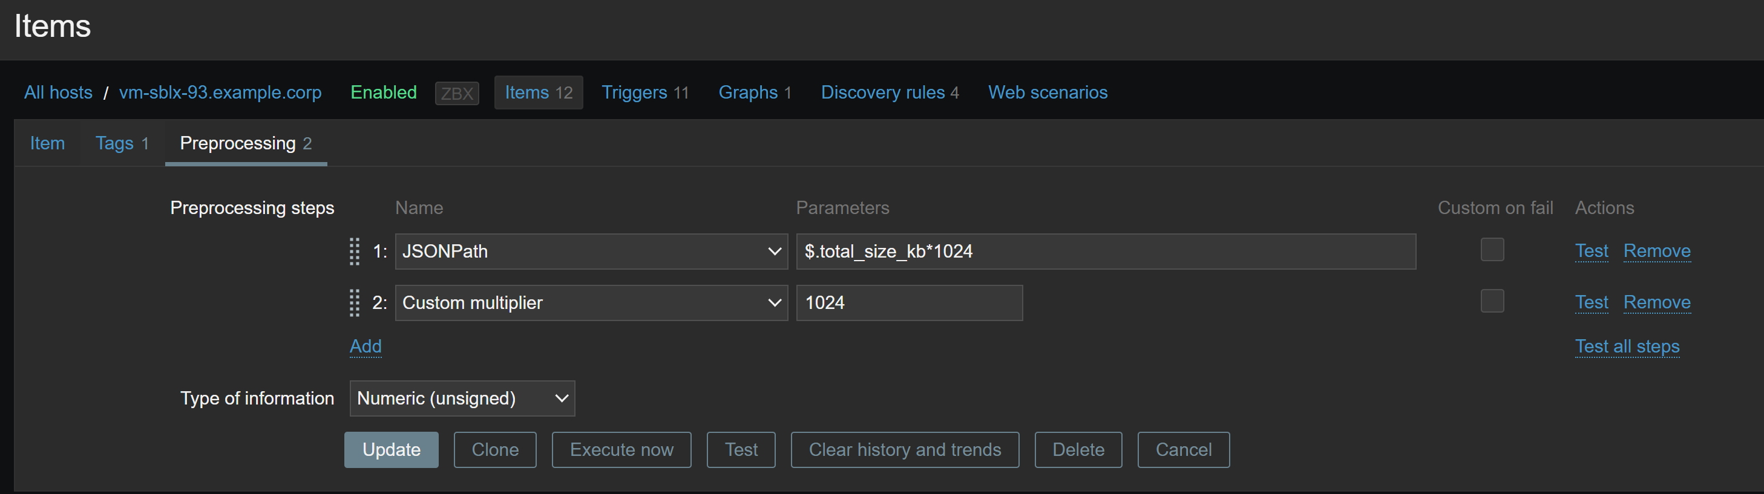Image resolution: width=1764 pixels, height=494 pixels.
Task: Open the Custom multiplier step name dropdown
Action: [x=591, y=302]
